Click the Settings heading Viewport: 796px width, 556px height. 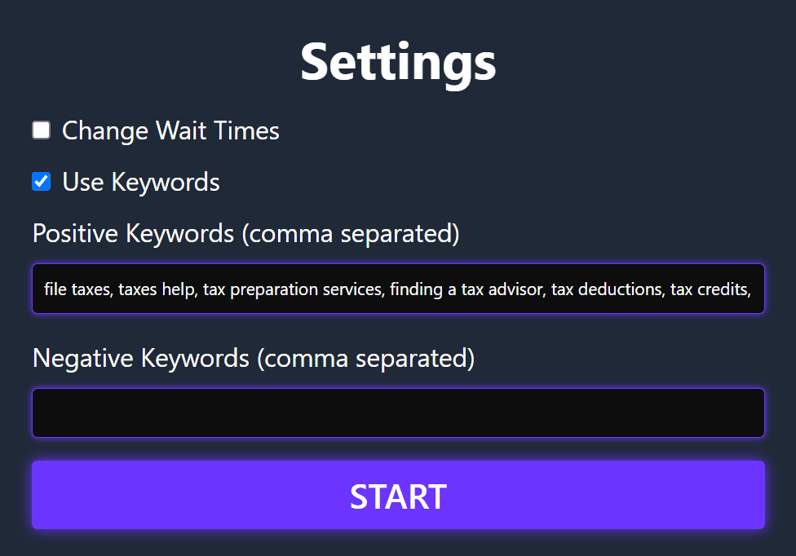[x=398, y=62]
